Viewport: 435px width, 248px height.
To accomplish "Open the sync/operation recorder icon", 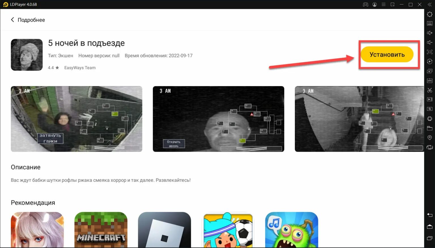I will [x=430, y=61].
